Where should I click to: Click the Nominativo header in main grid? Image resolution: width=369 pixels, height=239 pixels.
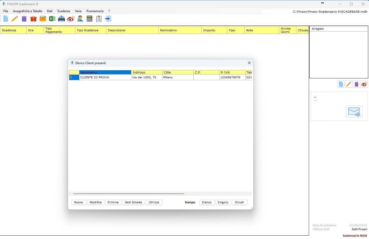tap(180, 30)
